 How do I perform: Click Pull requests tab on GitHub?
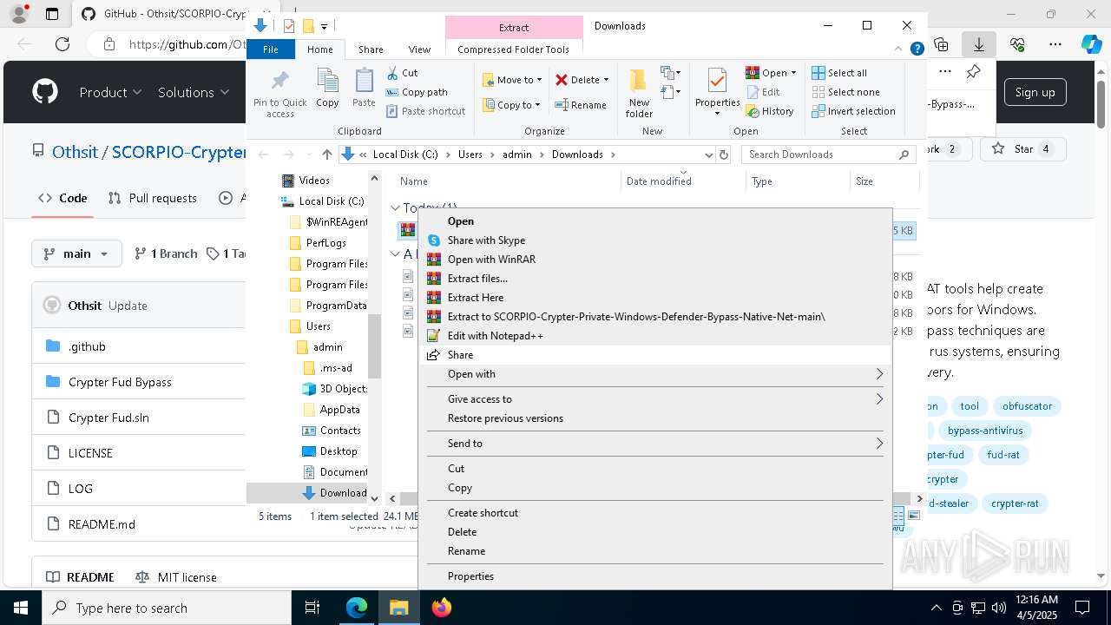pyautogui.click(x=153, y=198)
